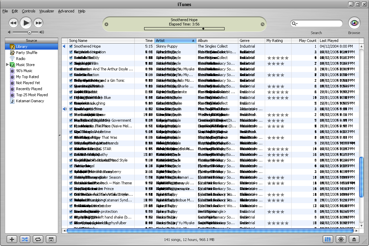Click the '141 songs, 12 hours, 968.1 MB' status
Viewport: 369px width, 246px height.
(189, 240)
